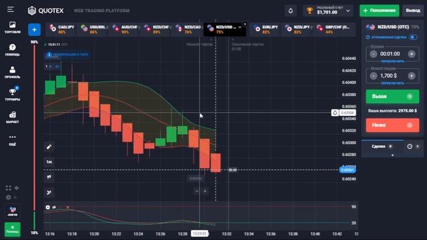This screenshot has width=427, height=240.
Task: Switch to the NZD/CHF asset tab
Action: click(x=157, y=29)
